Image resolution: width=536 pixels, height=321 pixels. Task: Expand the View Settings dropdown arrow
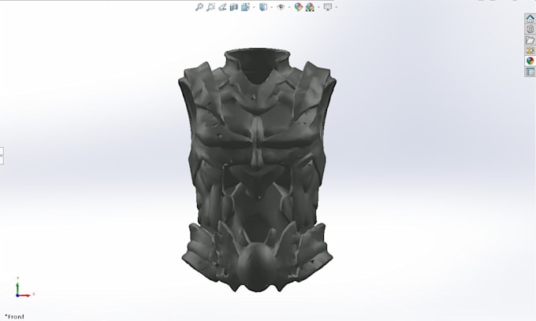[337, 7]
